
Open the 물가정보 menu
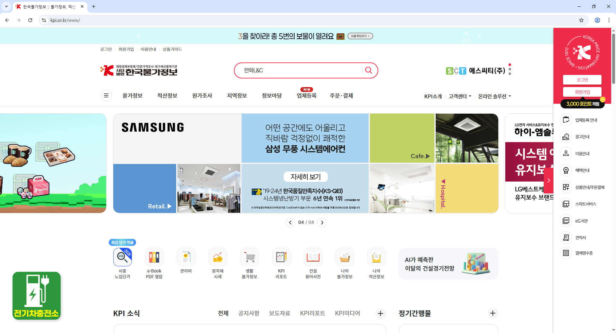pos(133,96)
